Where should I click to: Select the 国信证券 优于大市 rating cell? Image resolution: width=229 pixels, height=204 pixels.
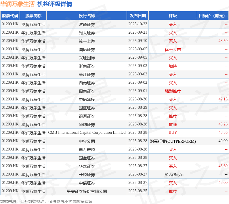173,49
